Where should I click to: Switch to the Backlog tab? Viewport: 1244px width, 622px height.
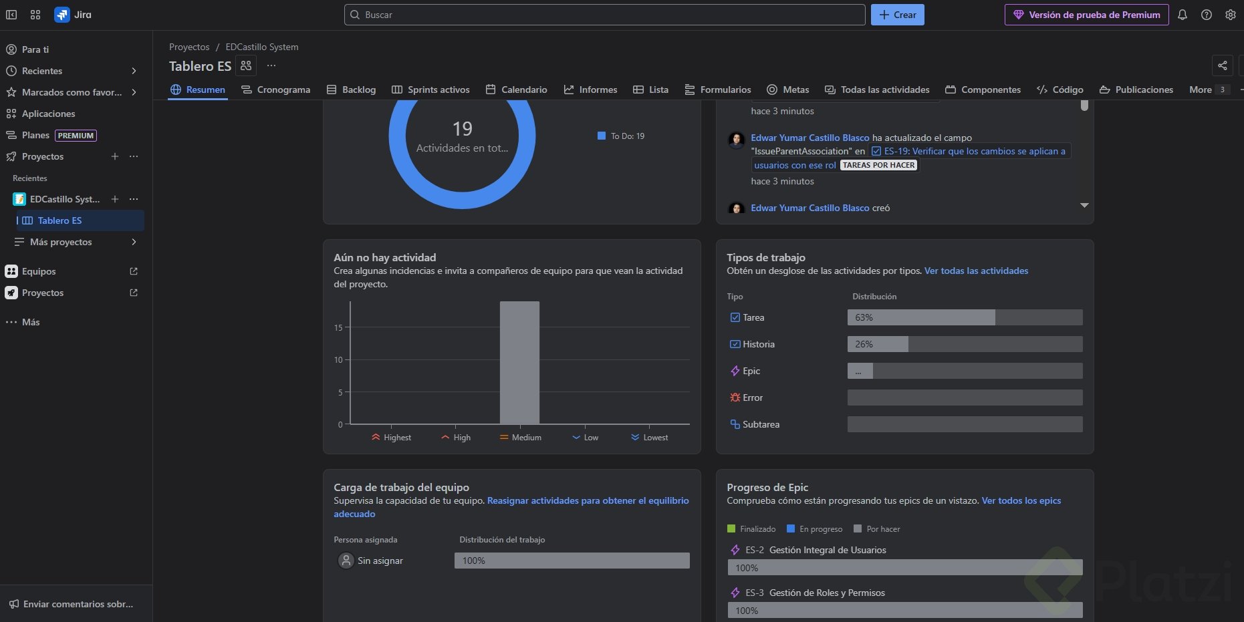pos(351,90)
